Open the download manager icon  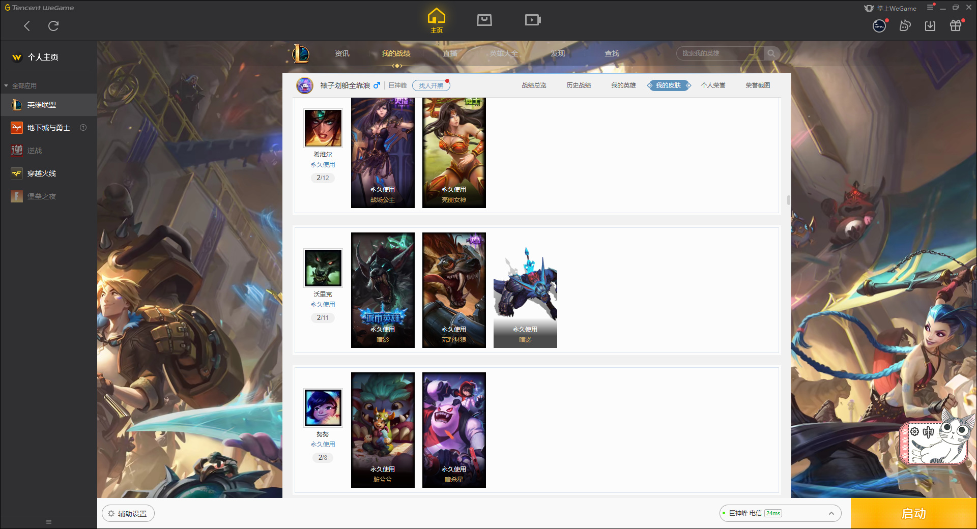930,26
